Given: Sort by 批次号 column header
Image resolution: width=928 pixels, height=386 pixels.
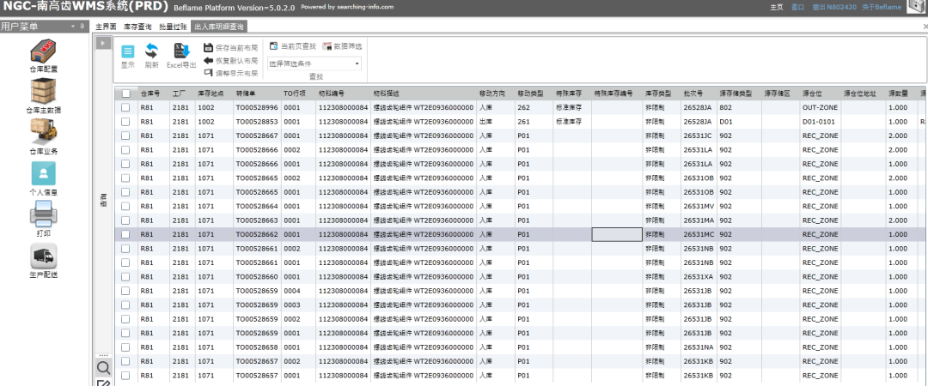Looking at the screenshot, I should pyautogui.click(x=699, y=93).
